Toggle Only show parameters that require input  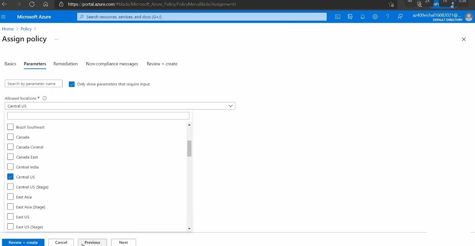click(72, 84)
